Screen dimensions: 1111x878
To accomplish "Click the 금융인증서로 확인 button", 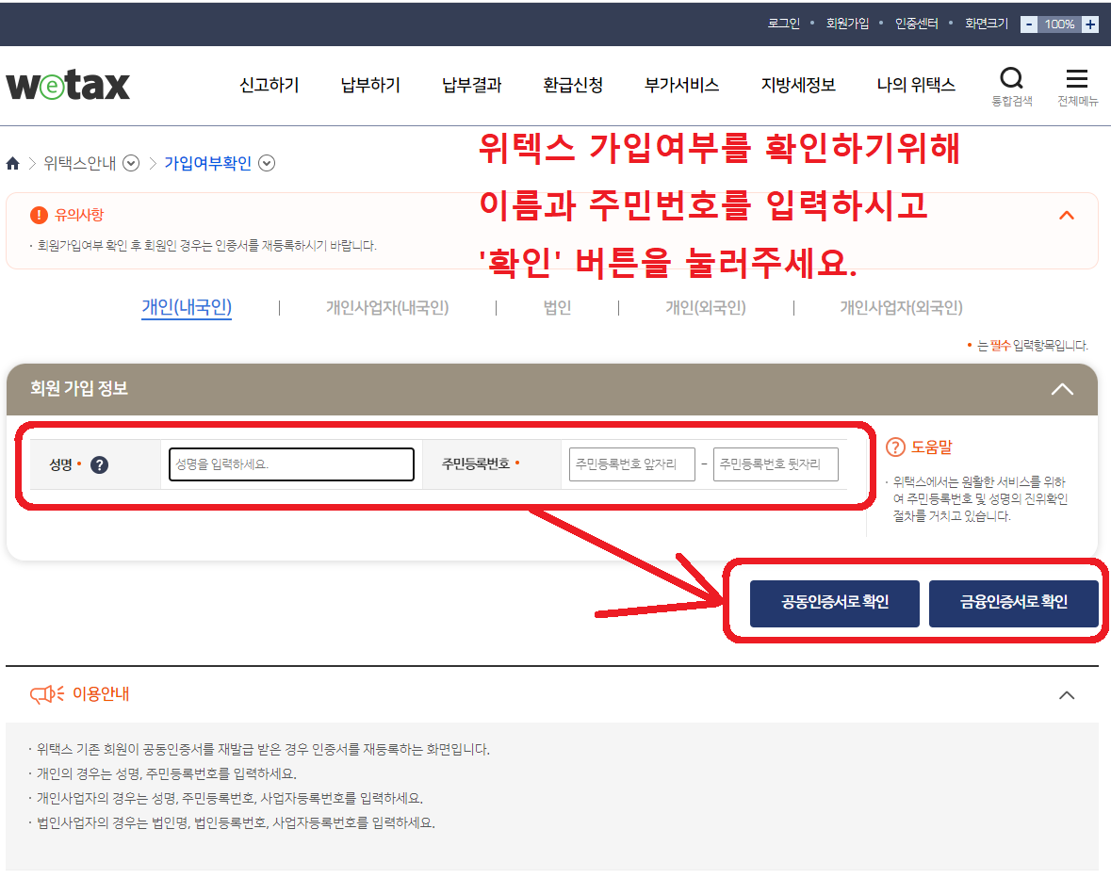I will tap(1014, 603).
